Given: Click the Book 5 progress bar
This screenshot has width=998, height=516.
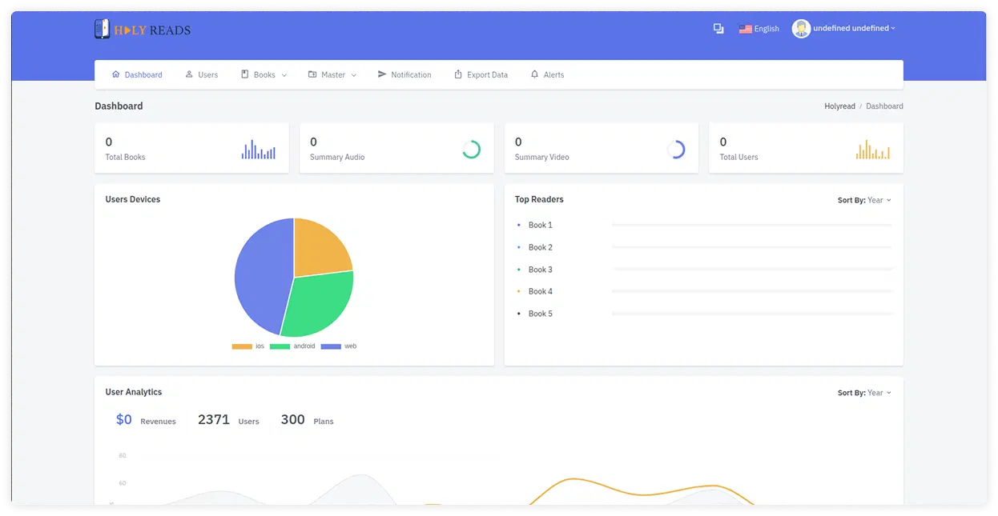Looking at the screenshot, I should [751, 314].
